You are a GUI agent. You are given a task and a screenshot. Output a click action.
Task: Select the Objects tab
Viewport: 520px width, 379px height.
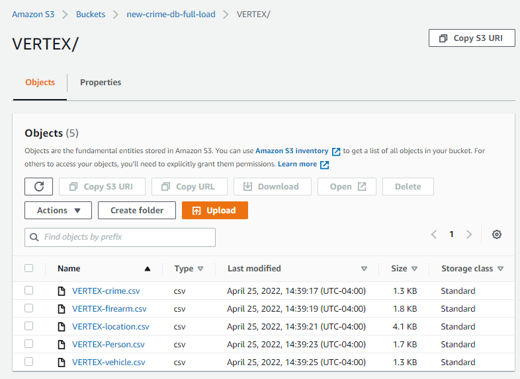(40, 83)
